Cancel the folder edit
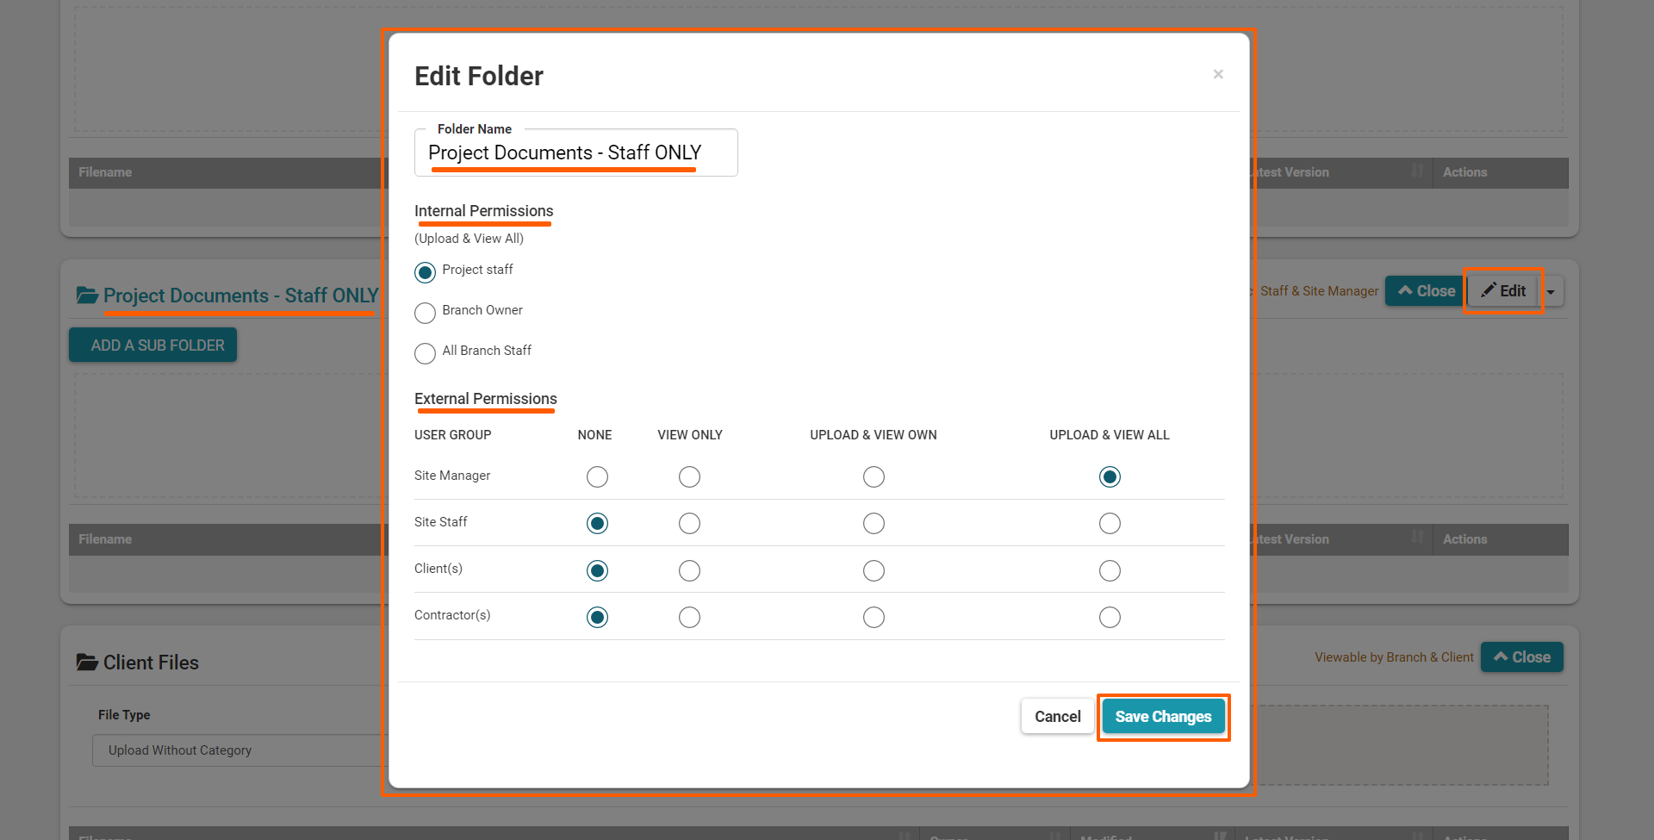The image size is (1654, 840). (1057, 717)
